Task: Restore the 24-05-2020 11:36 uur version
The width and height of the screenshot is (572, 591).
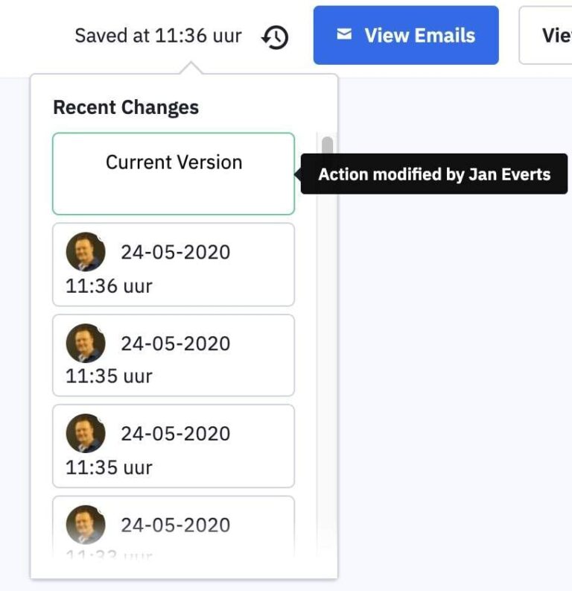Action: click(x=174, y=265)
